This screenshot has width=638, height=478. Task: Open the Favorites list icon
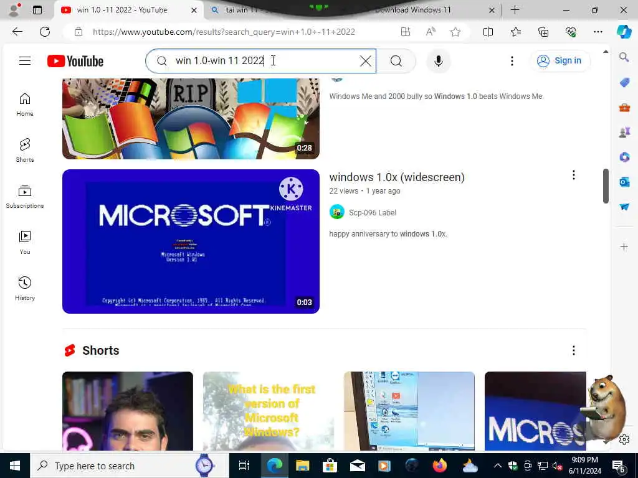pyautogui.click(x=515, y=32)
